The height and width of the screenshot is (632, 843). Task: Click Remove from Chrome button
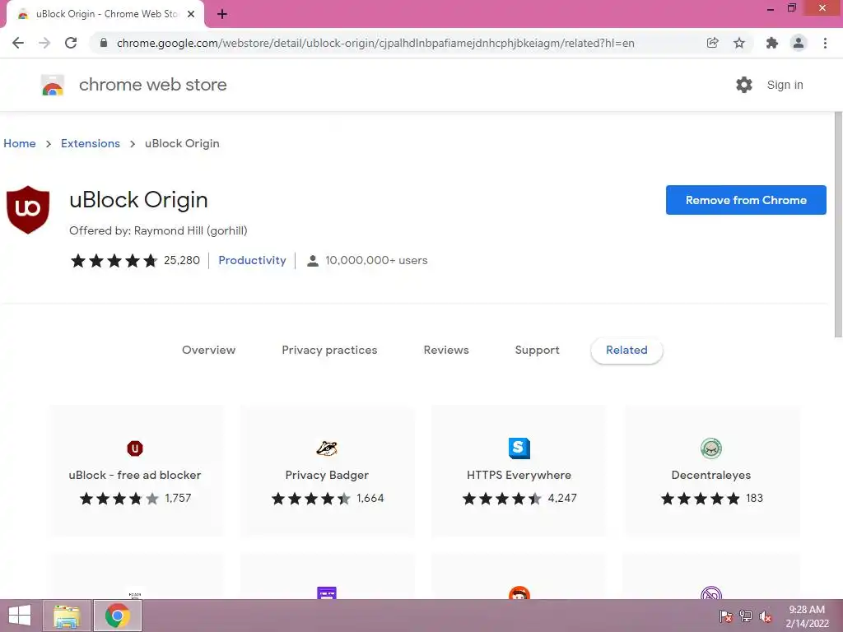pyautogui.click(x=746, y=200)
